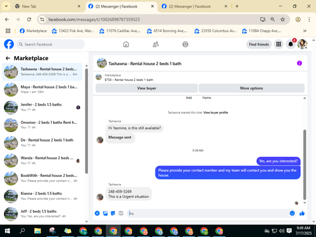316x237 pixels.
Task: Open the Marketplace bookmark
Action: [x=33, y=31]
